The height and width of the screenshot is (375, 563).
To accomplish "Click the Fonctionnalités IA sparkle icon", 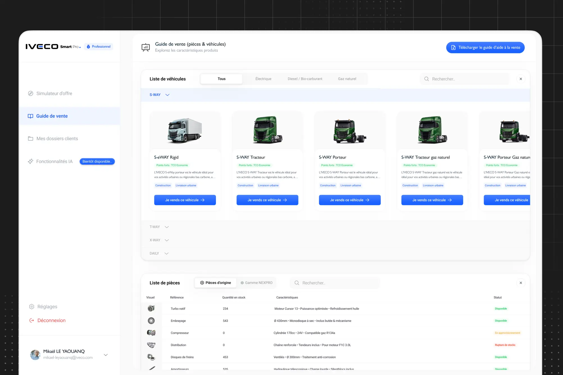I will pyautogui.click(x=30, y=161).
